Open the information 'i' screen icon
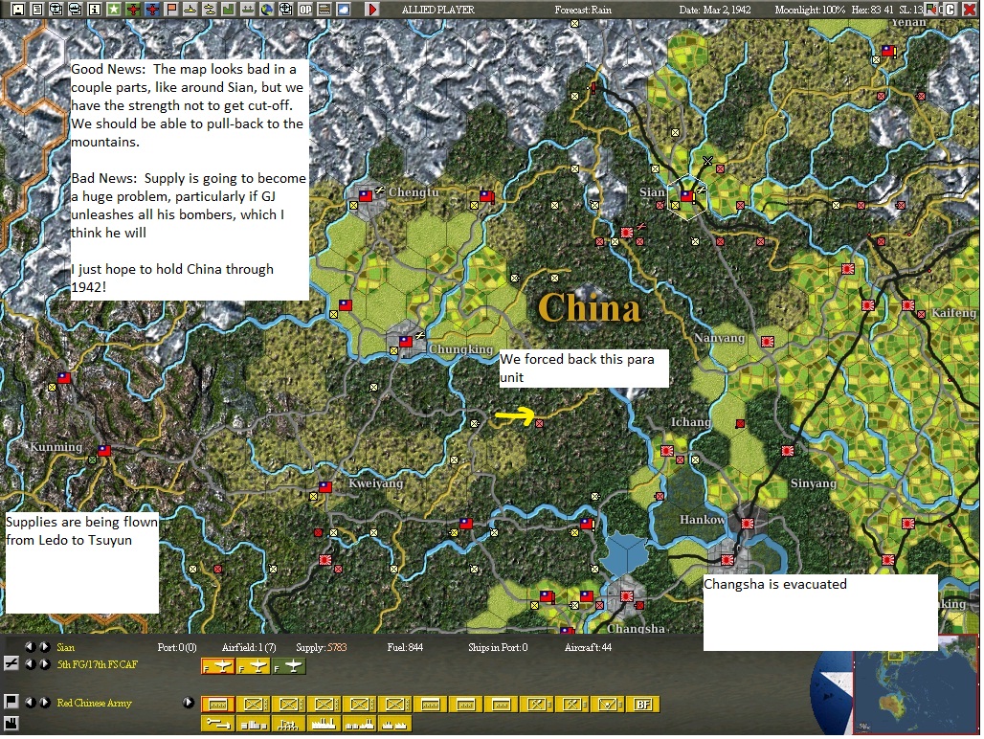The height and width of the screenshot is (739, 984). click(94, 10)
